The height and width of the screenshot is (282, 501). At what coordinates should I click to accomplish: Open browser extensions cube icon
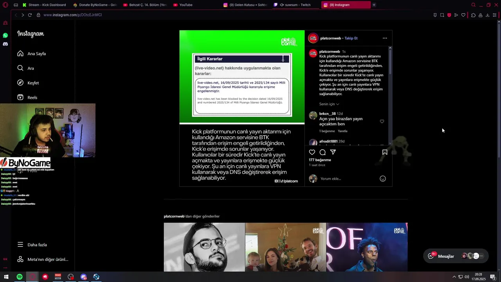[x=473, y=15]
